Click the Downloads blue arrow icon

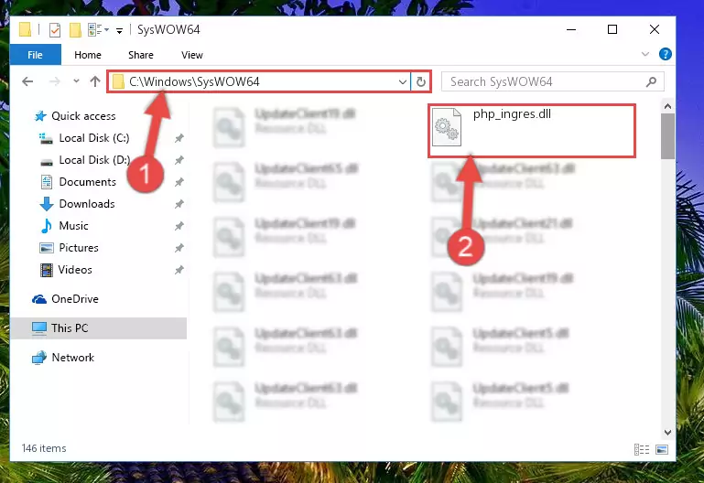pyautogui.click(x=47, y=204)
